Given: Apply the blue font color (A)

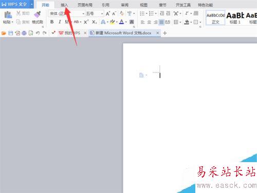Looking at the screenshot, I should 121,22.
